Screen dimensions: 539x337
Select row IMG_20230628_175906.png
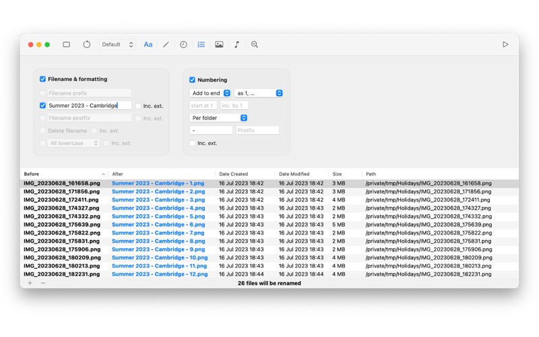269,249
